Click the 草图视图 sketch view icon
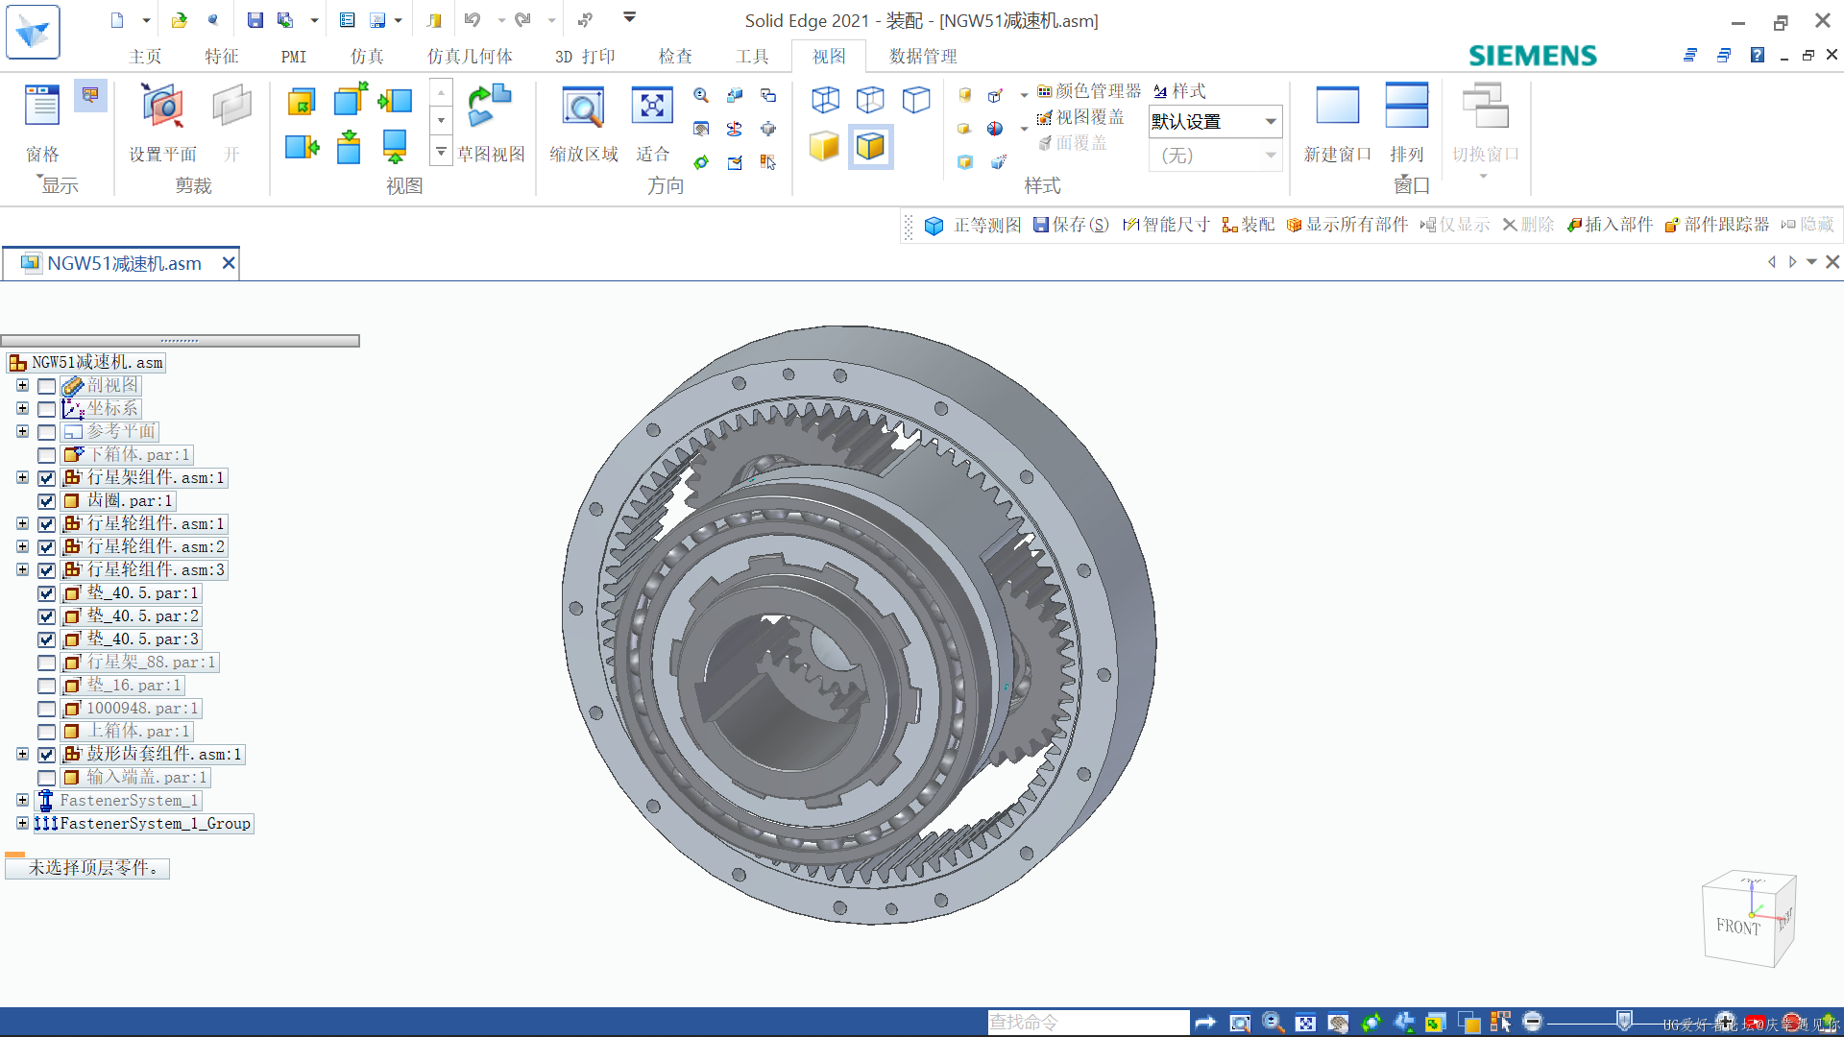Viewport: 1844px width, 1037px height. pos(490,106)
